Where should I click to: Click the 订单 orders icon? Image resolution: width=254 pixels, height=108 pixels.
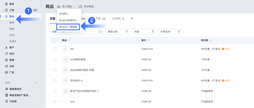click(x=6, y=10)
